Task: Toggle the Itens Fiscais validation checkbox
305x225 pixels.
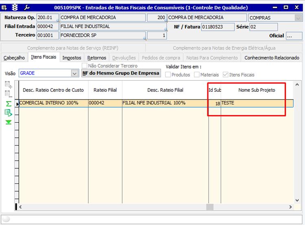Action: (x=225, y=75)
